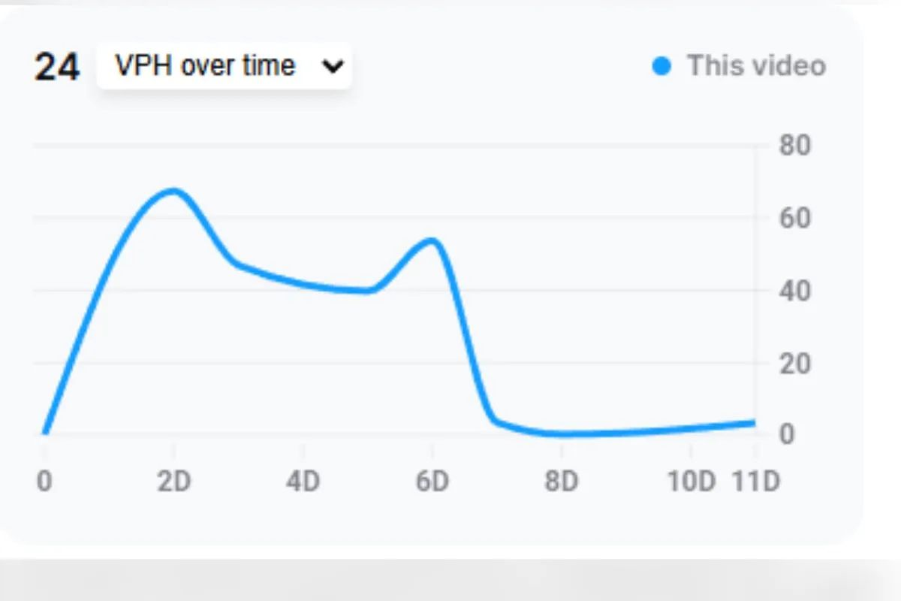Click the chevron arrow beside VPH over time

pos(331,67)
